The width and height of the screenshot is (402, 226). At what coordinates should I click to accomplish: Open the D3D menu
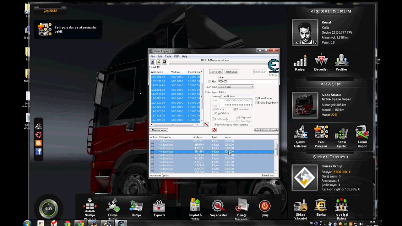[x=177, y=56]
